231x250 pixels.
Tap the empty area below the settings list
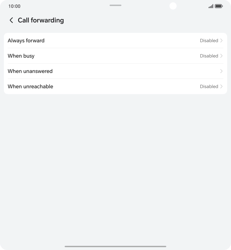(115, 165)
